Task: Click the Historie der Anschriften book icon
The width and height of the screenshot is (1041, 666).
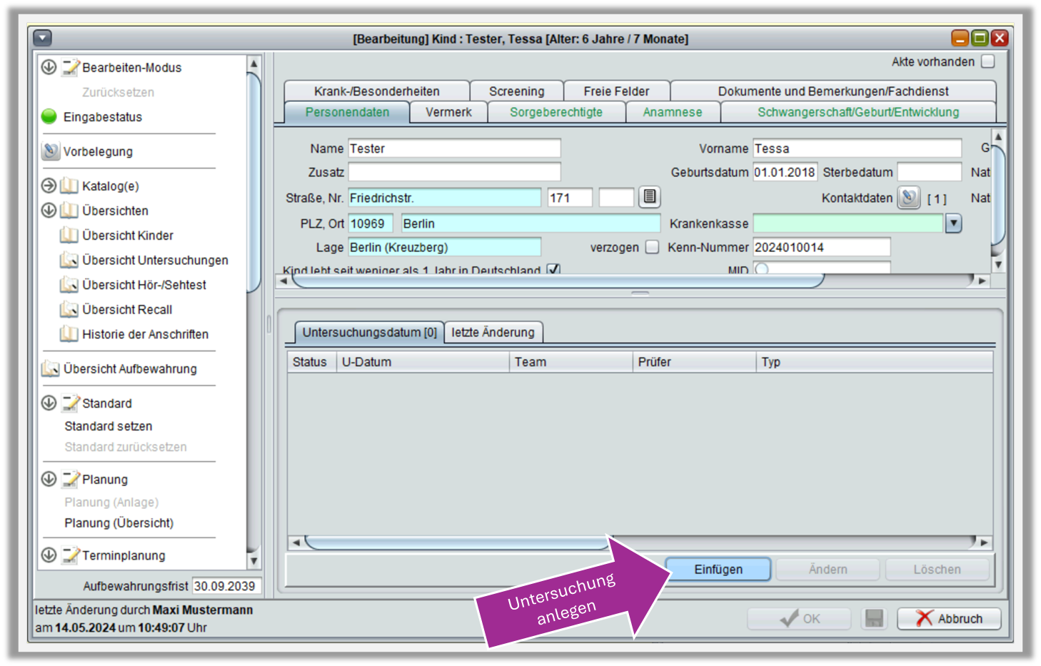Action: point(69,334)
